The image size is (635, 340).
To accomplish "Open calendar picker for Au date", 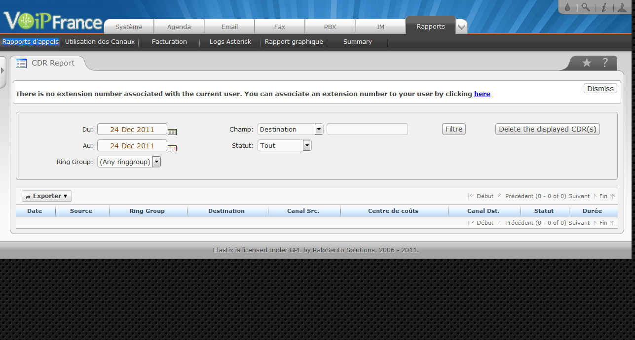I will [x=172, y=148].
